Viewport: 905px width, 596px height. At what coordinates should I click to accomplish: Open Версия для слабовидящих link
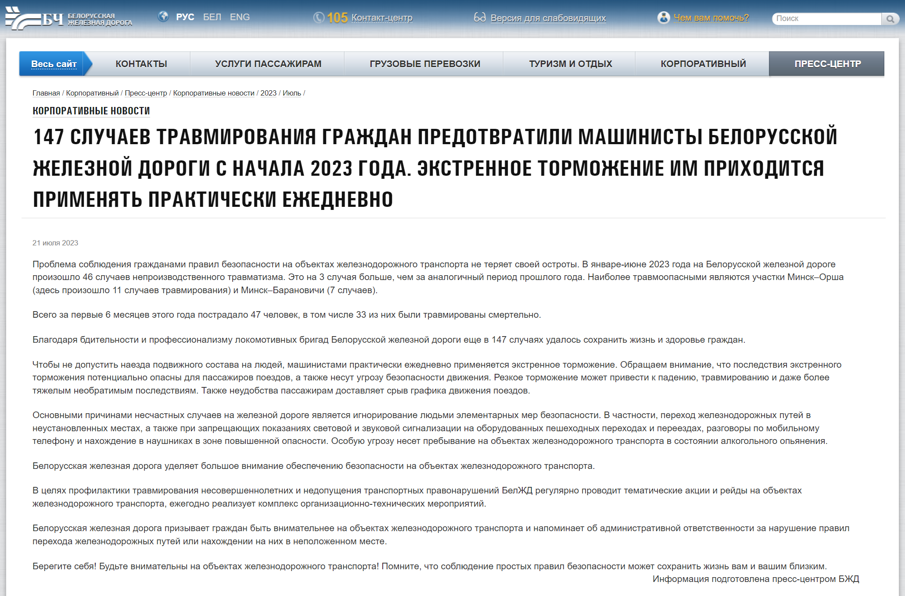click(548, 18)
